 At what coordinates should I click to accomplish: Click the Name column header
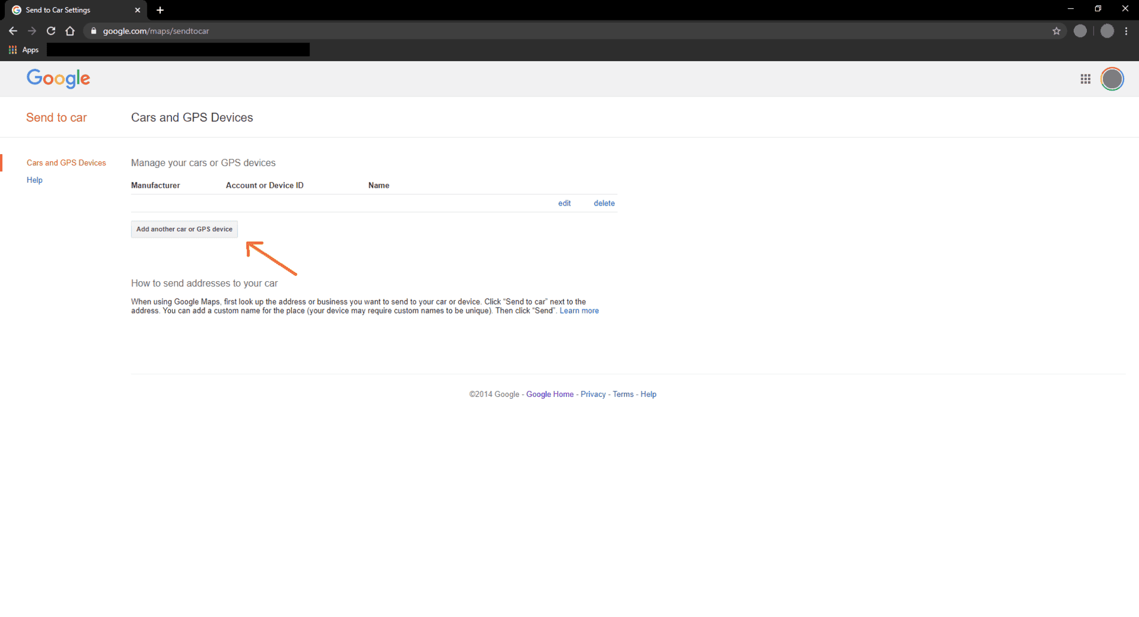(379, 186)
